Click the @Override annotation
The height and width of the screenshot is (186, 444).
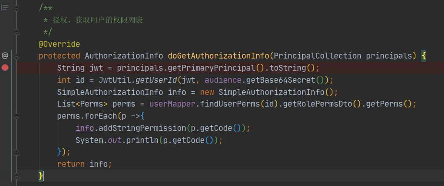tap(60, 44)
